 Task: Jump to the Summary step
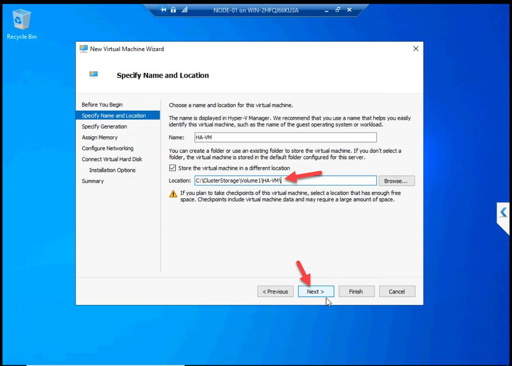pos(93,181)
